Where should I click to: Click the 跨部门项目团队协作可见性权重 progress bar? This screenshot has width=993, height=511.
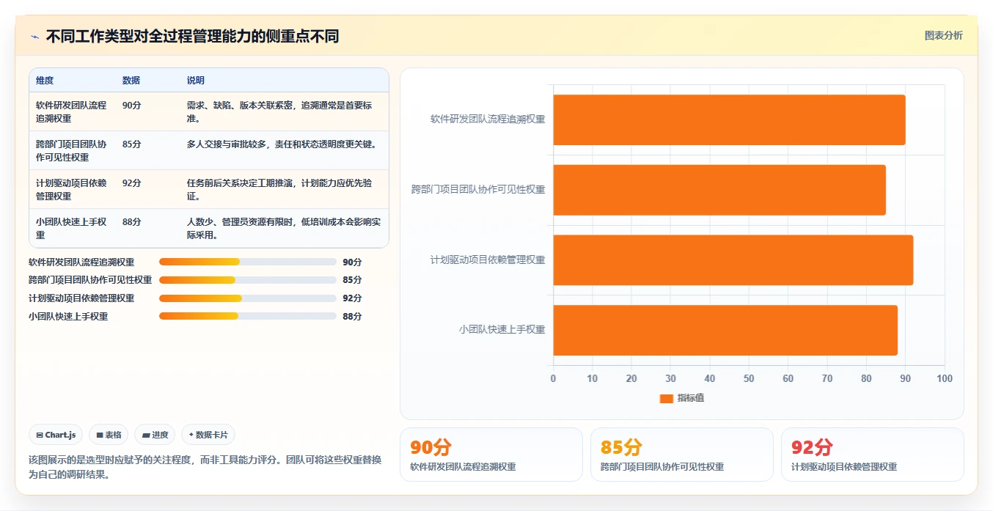pyautogui.click(x=248, y=280)
